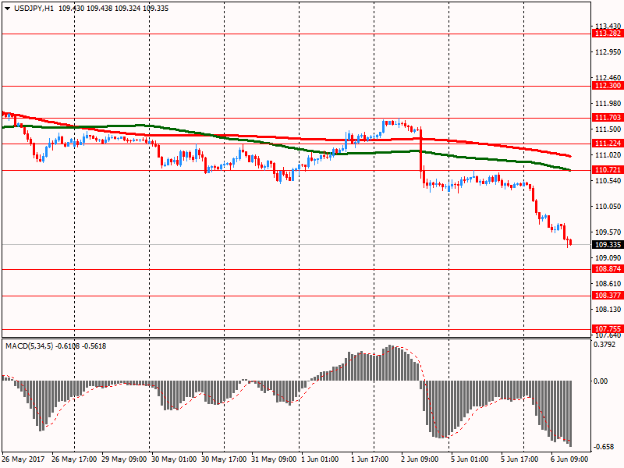624x468 pixels.
Task: Click the 111.224 red price level label
Action: (608, 144)
